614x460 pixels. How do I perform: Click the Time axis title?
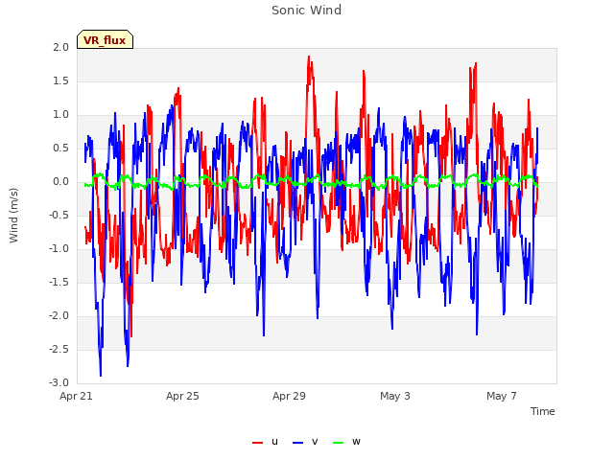tap(543, 411)
